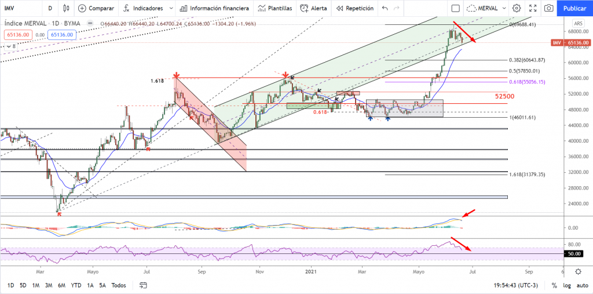The image size is (593, 294).
Task: Select the YTD date range
Action: click(x=76, y=285)
